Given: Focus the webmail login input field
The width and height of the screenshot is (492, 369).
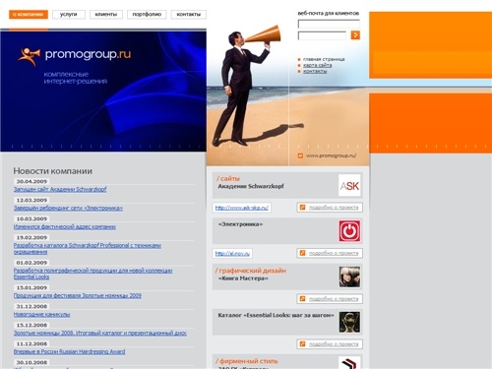Looking at the screenshot, I should (329, 24).
